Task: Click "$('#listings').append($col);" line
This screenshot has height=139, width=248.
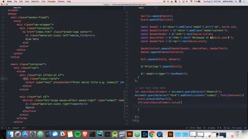Action: 161,66
